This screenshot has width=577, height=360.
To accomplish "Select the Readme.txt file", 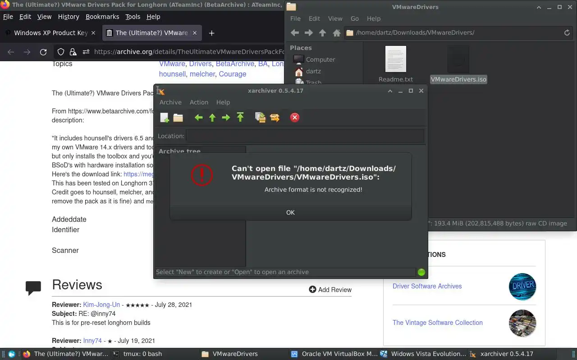I will [x=396, y=64].
